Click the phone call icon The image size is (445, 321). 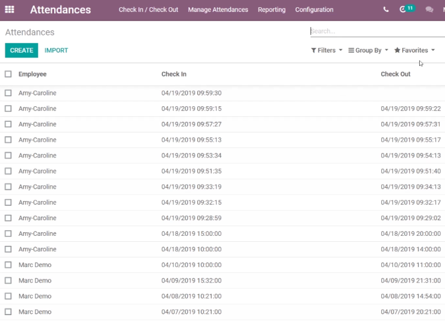[x=385, y=10]
